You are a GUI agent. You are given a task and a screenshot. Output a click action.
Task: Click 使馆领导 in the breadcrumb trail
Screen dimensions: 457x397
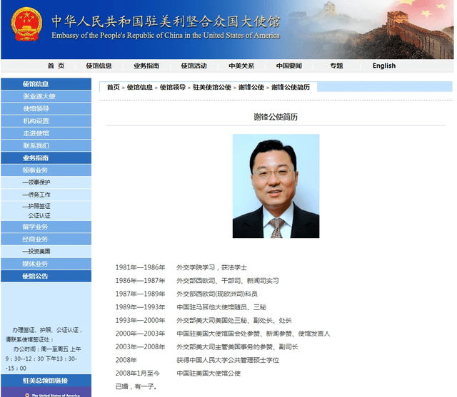173,87
